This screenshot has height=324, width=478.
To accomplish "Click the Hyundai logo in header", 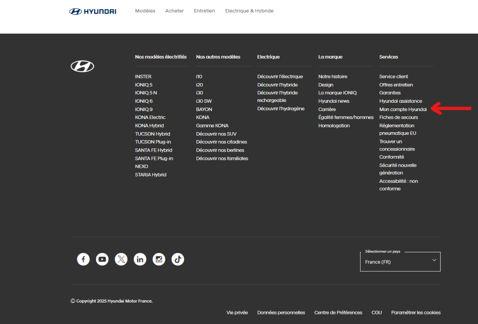I will click(x=93, y=11).
